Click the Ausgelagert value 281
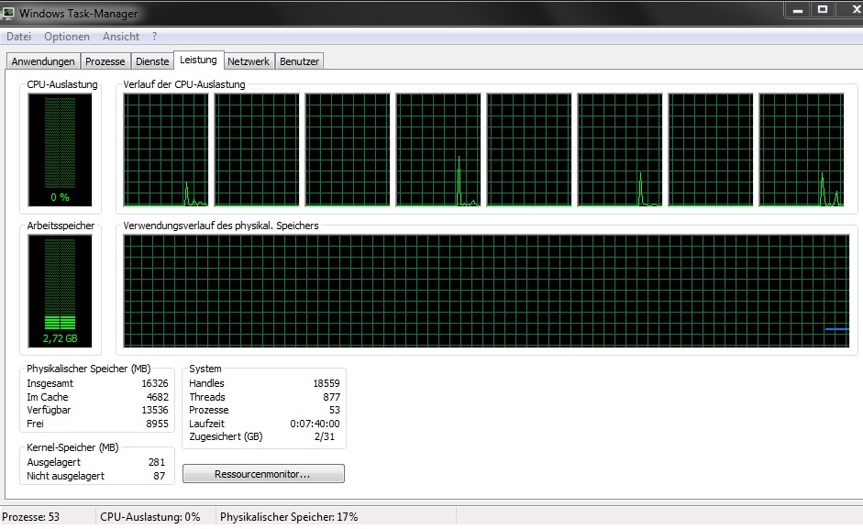The height and width of the screenshot is (529, 863). [x=157, y=462]
